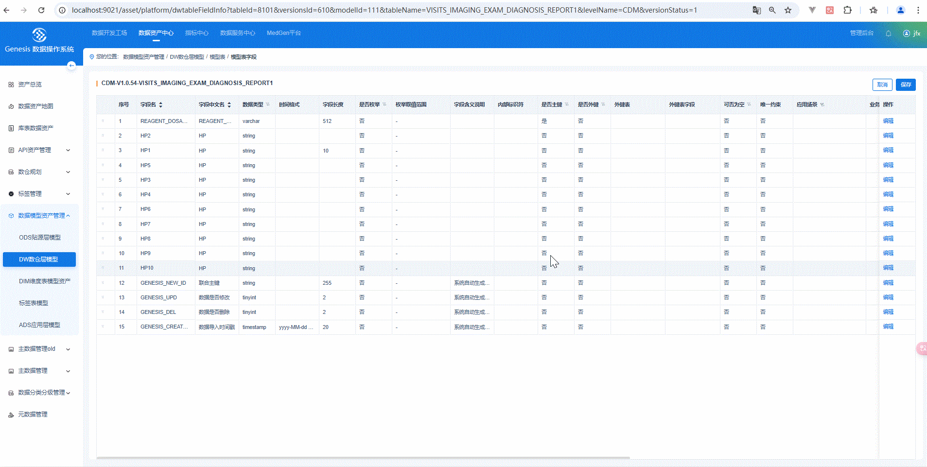Edit the GENESIS_CREAT row

click(x=888, y=327)
